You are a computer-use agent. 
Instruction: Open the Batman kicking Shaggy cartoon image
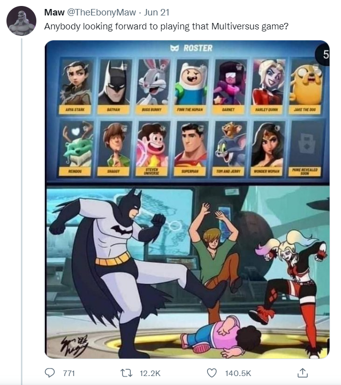(x=187, y=271)
